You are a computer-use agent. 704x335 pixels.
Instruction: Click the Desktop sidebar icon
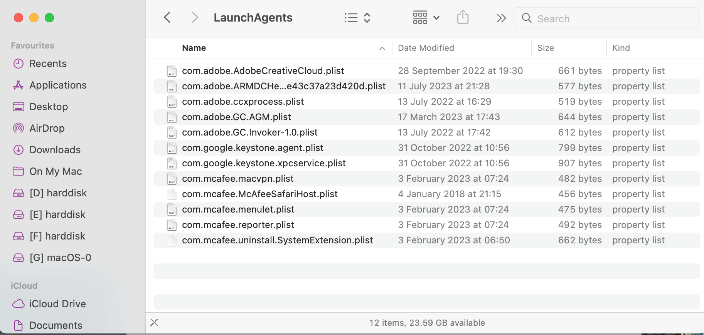[x=19, y=107]
